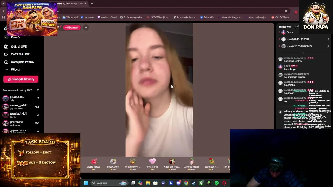Viewport: 333px width, 187px height.
Task: Open Minecraft launcher on the taskbar
Action: 209,183
